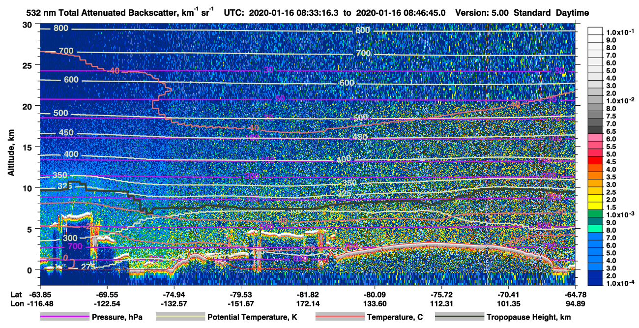Select longitude value '94.89'
This screenshot has height=328, width=639.
click(576, 303)
